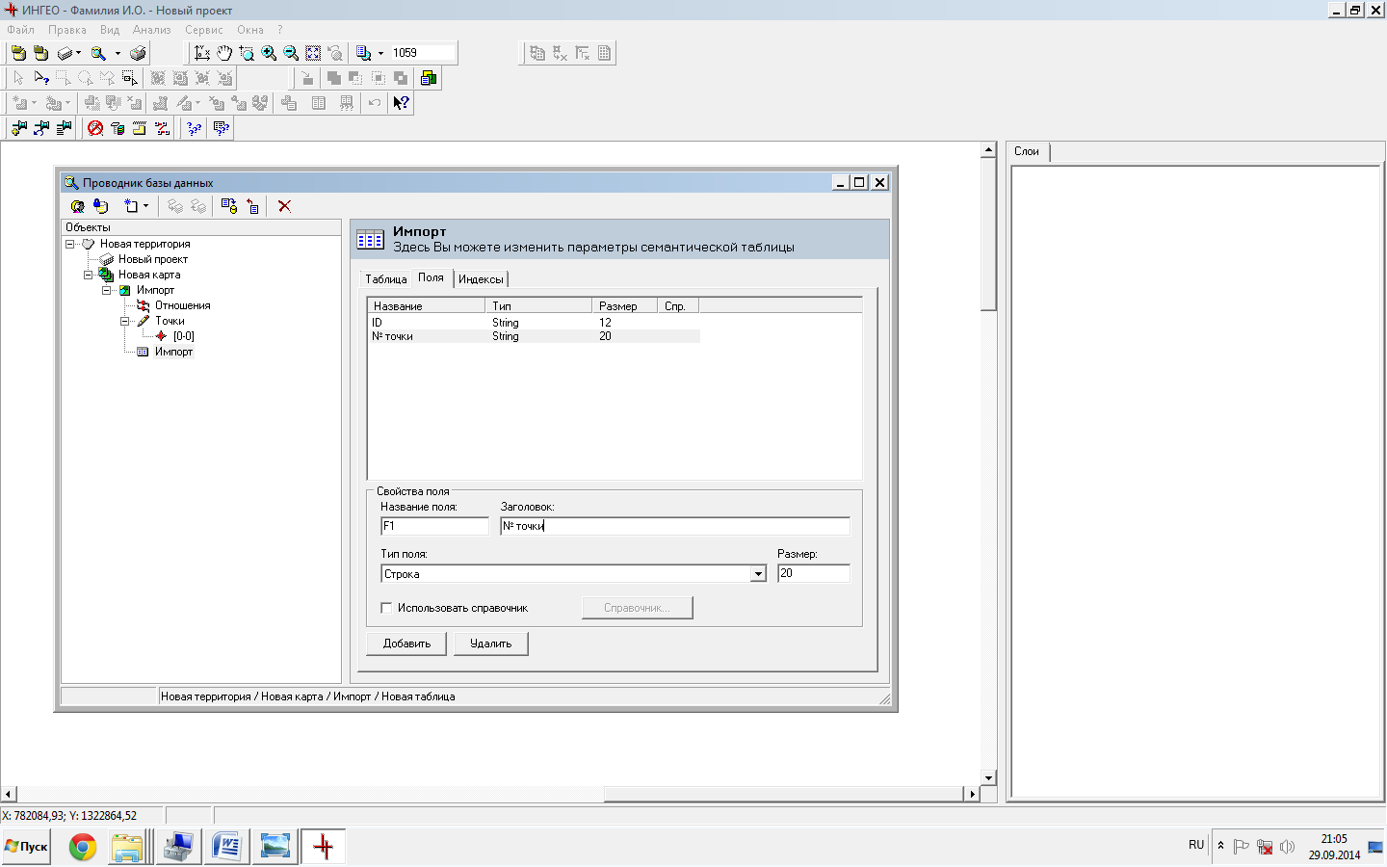1387x867 pixels.
Task: Click the fit-to-window zoom extents icon
Action: (313, 53)
